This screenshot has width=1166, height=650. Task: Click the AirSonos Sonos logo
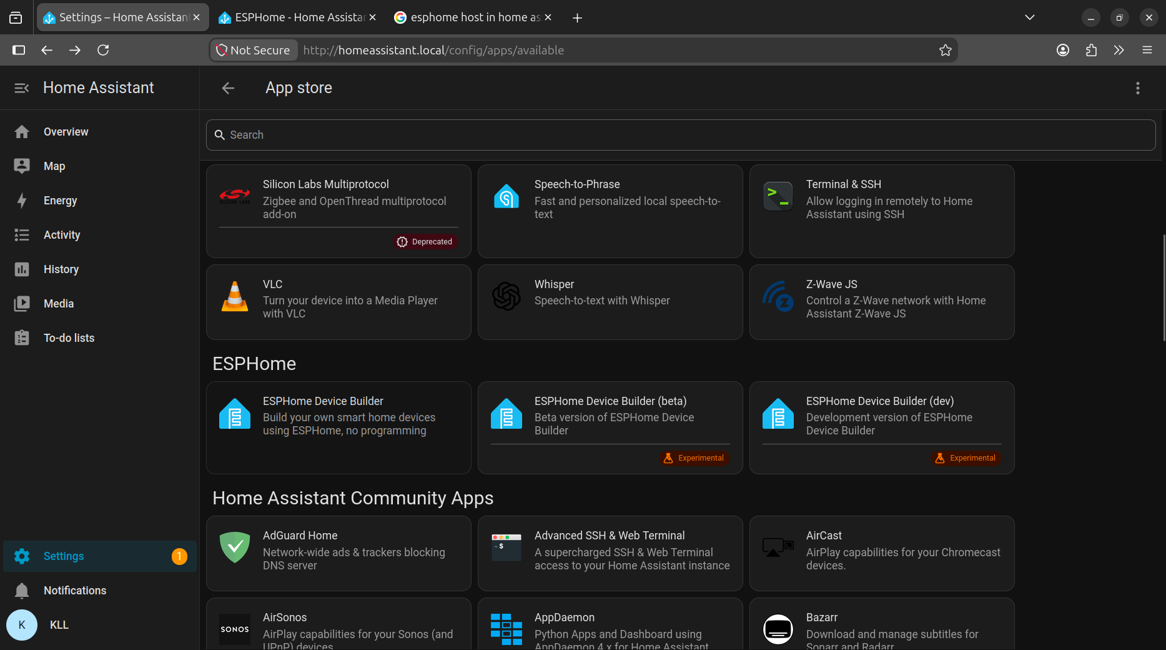tap(235, 629)
